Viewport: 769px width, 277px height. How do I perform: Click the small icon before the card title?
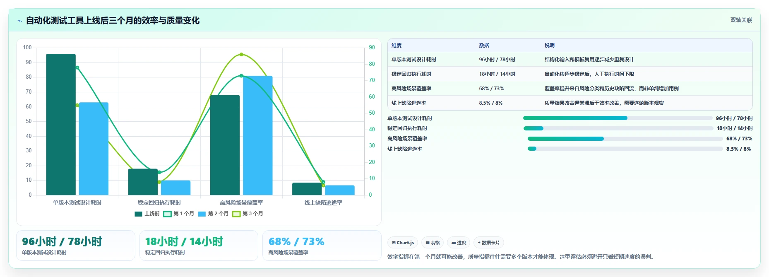point(19,21)
